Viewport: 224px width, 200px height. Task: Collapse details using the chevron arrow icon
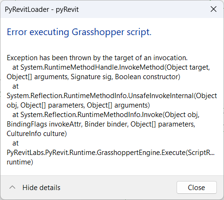[12, 188]
